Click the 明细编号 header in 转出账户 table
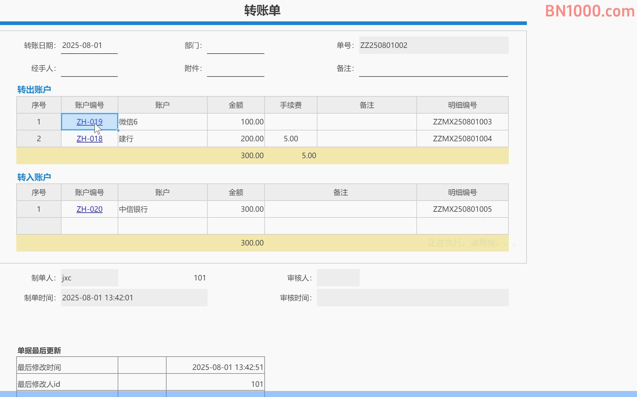Image resolution: width=637 pixels, height=397 pixels. (463, 105)
